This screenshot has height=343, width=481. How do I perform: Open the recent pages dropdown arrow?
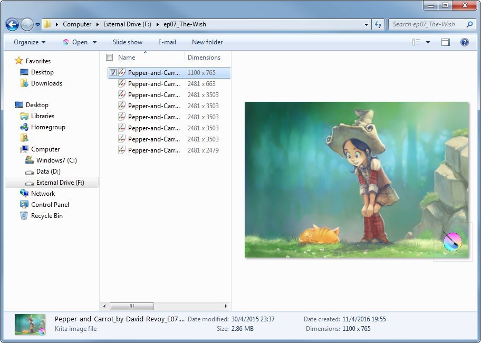coord(37,25)
